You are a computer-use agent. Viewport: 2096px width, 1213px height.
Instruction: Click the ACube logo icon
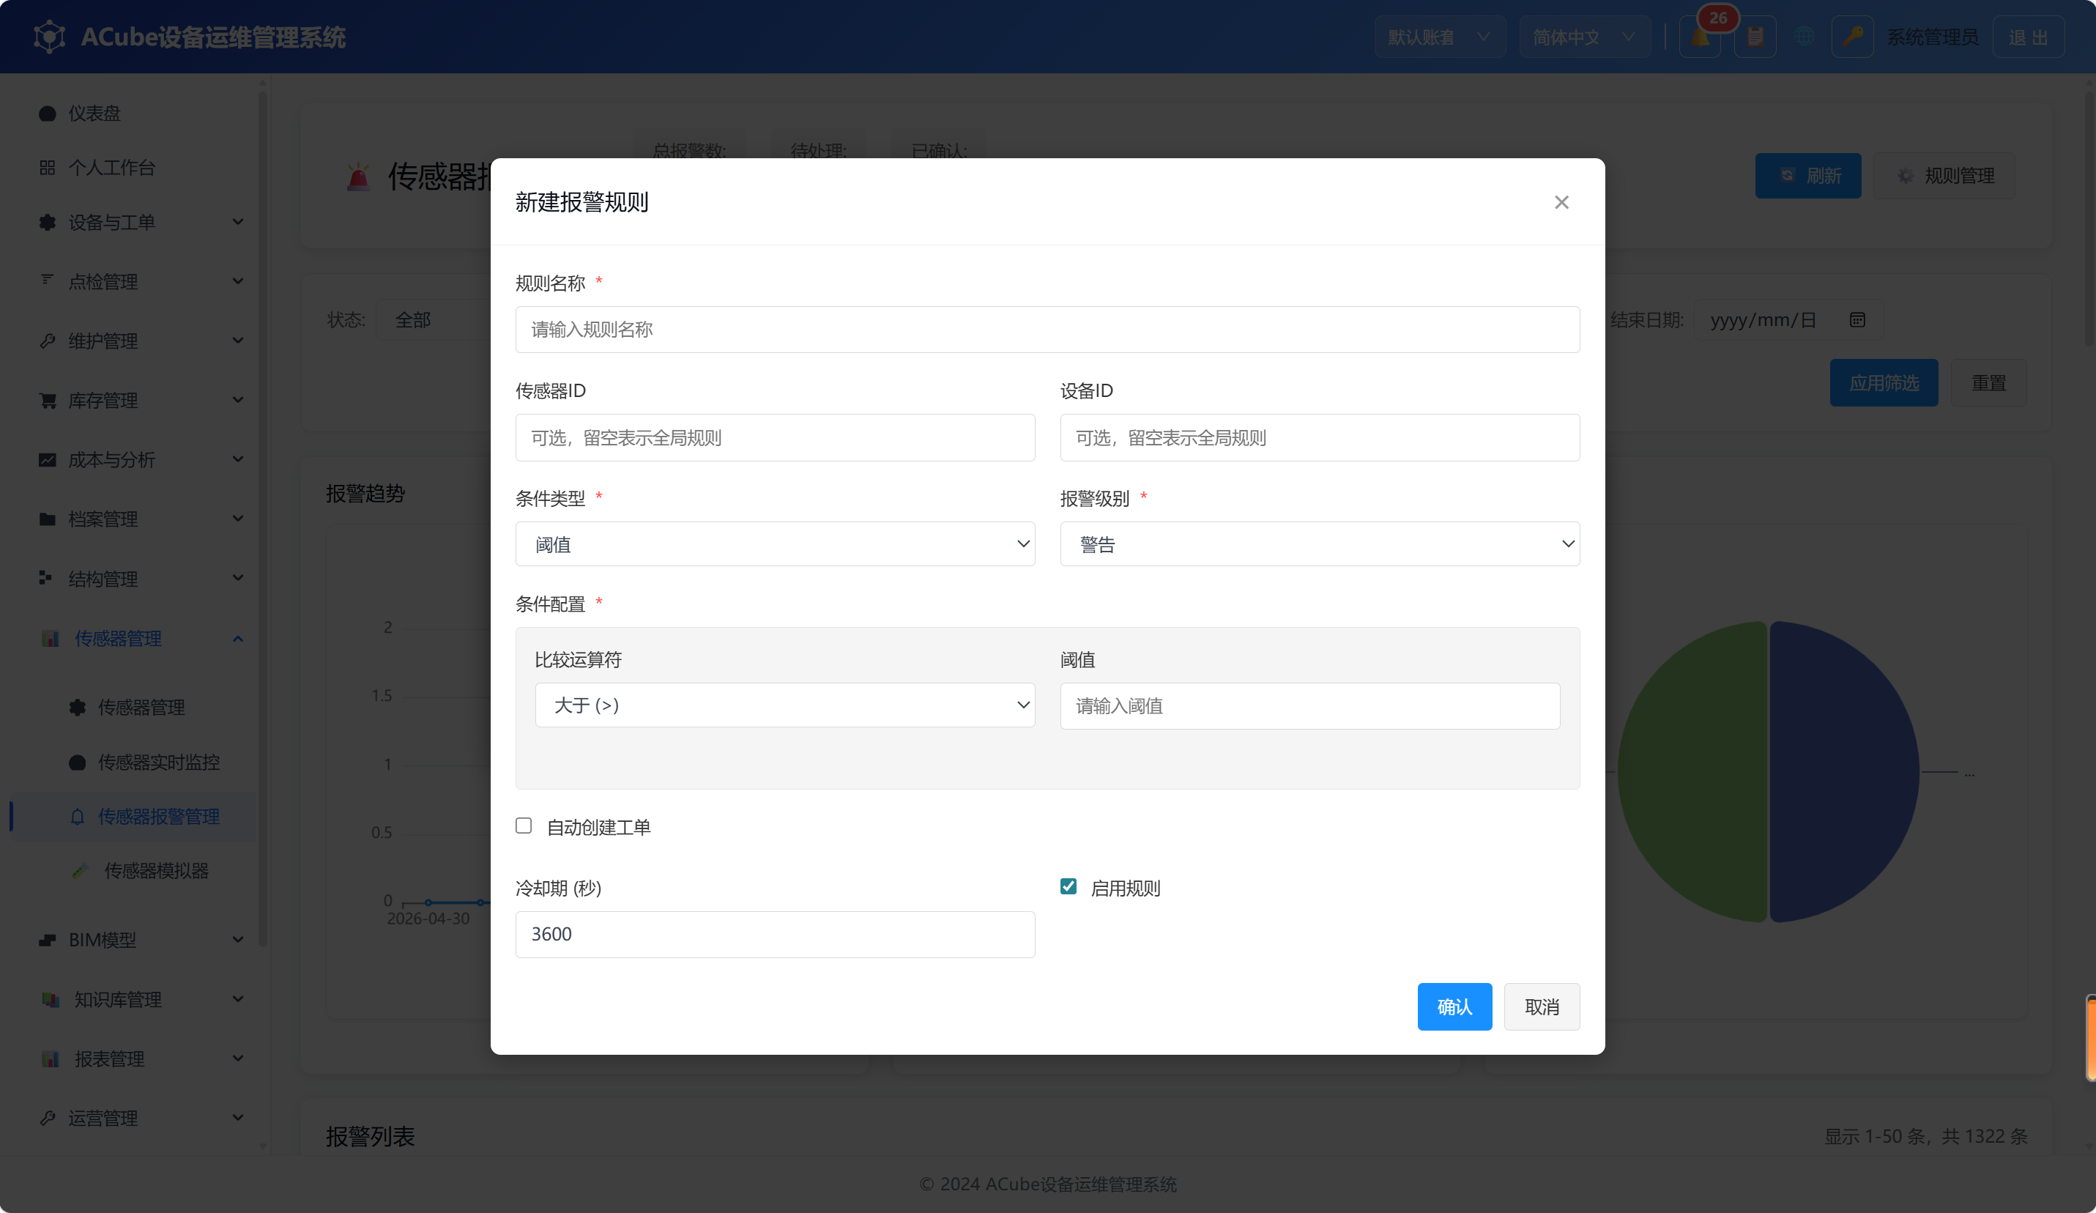pos(50,37)
